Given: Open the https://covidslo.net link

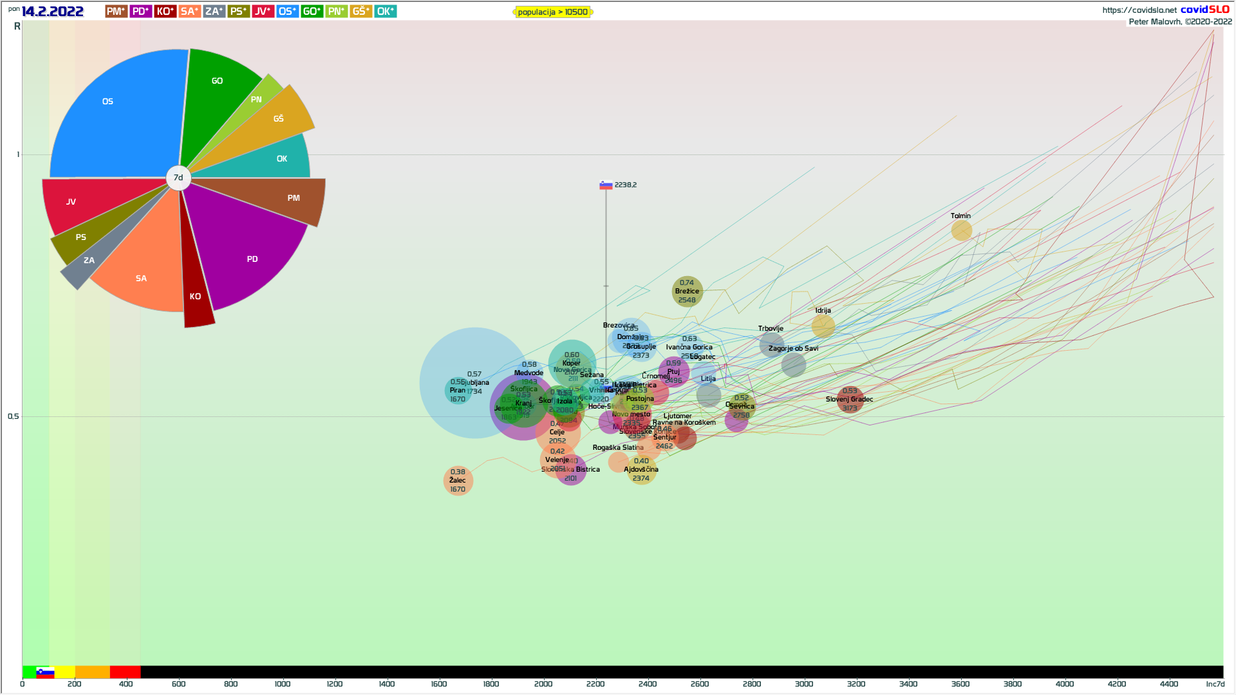Looking at the screenshot, I should pos(1139,10).
